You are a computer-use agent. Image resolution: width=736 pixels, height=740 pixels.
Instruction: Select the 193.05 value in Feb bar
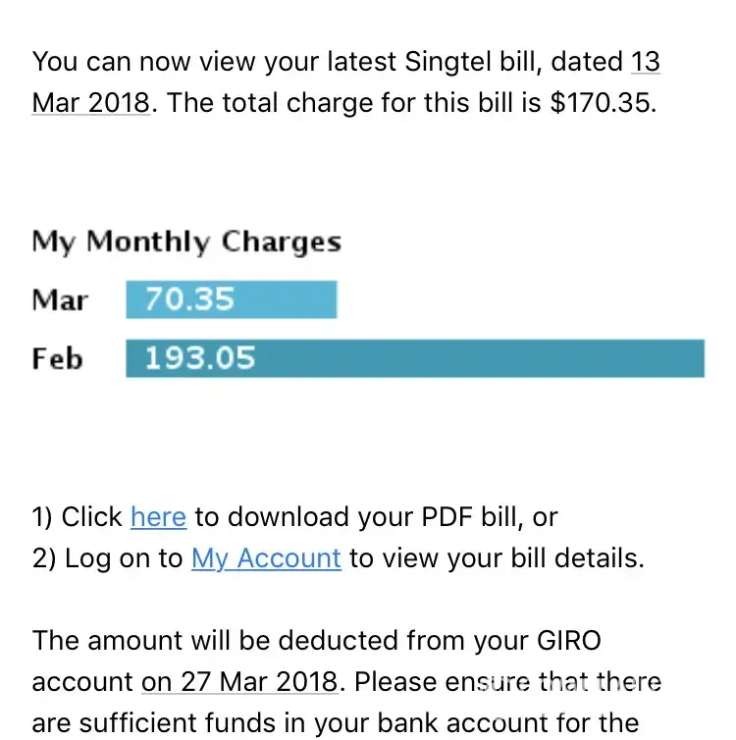pos(199,358)
